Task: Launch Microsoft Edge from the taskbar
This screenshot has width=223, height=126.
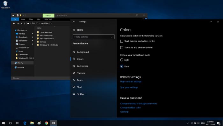Action: pyautogui.click(x=25, y=123)
